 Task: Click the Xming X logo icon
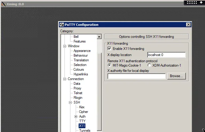click(4, 4)
